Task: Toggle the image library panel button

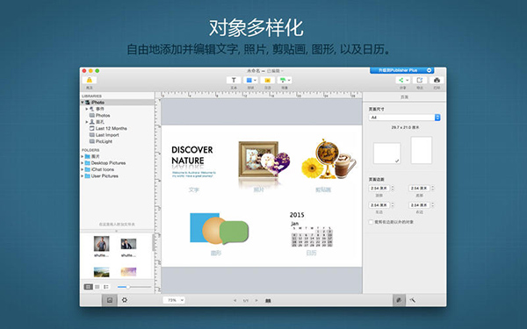Action: (110, 300)
